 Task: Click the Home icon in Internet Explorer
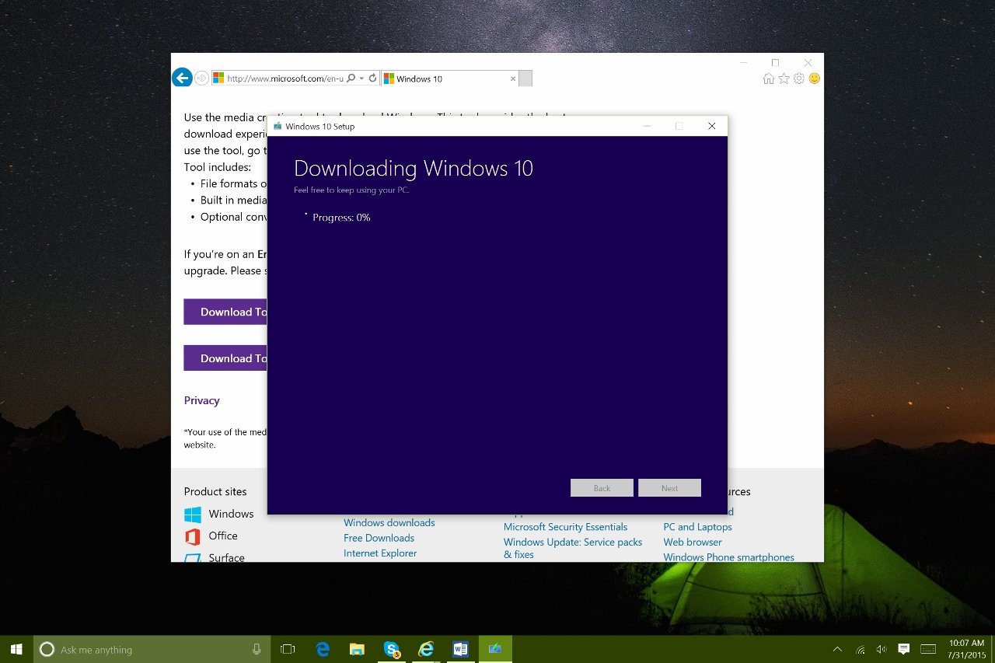[769, 79]
